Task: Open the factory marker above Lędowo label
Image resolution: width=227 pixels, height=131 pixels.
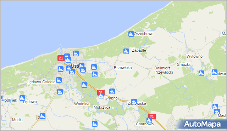Action: tap(22, 98)
